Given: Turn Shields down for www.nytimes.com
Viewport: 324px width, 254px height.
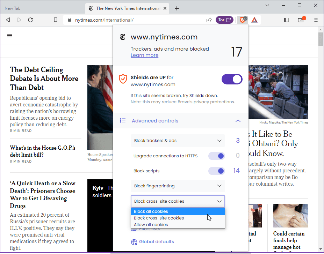Looking at the screenshot, I should [x=232, y=79].
